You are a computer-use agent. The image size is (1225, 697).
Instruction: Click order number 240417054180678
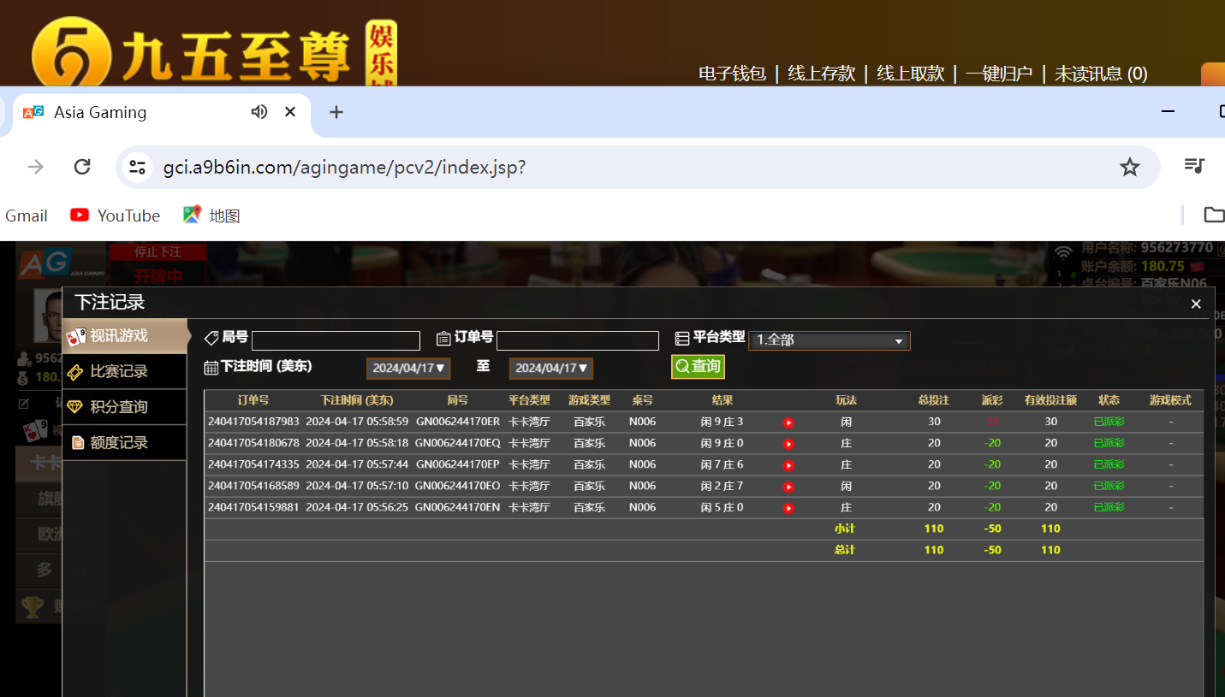(x=253, y=443)
